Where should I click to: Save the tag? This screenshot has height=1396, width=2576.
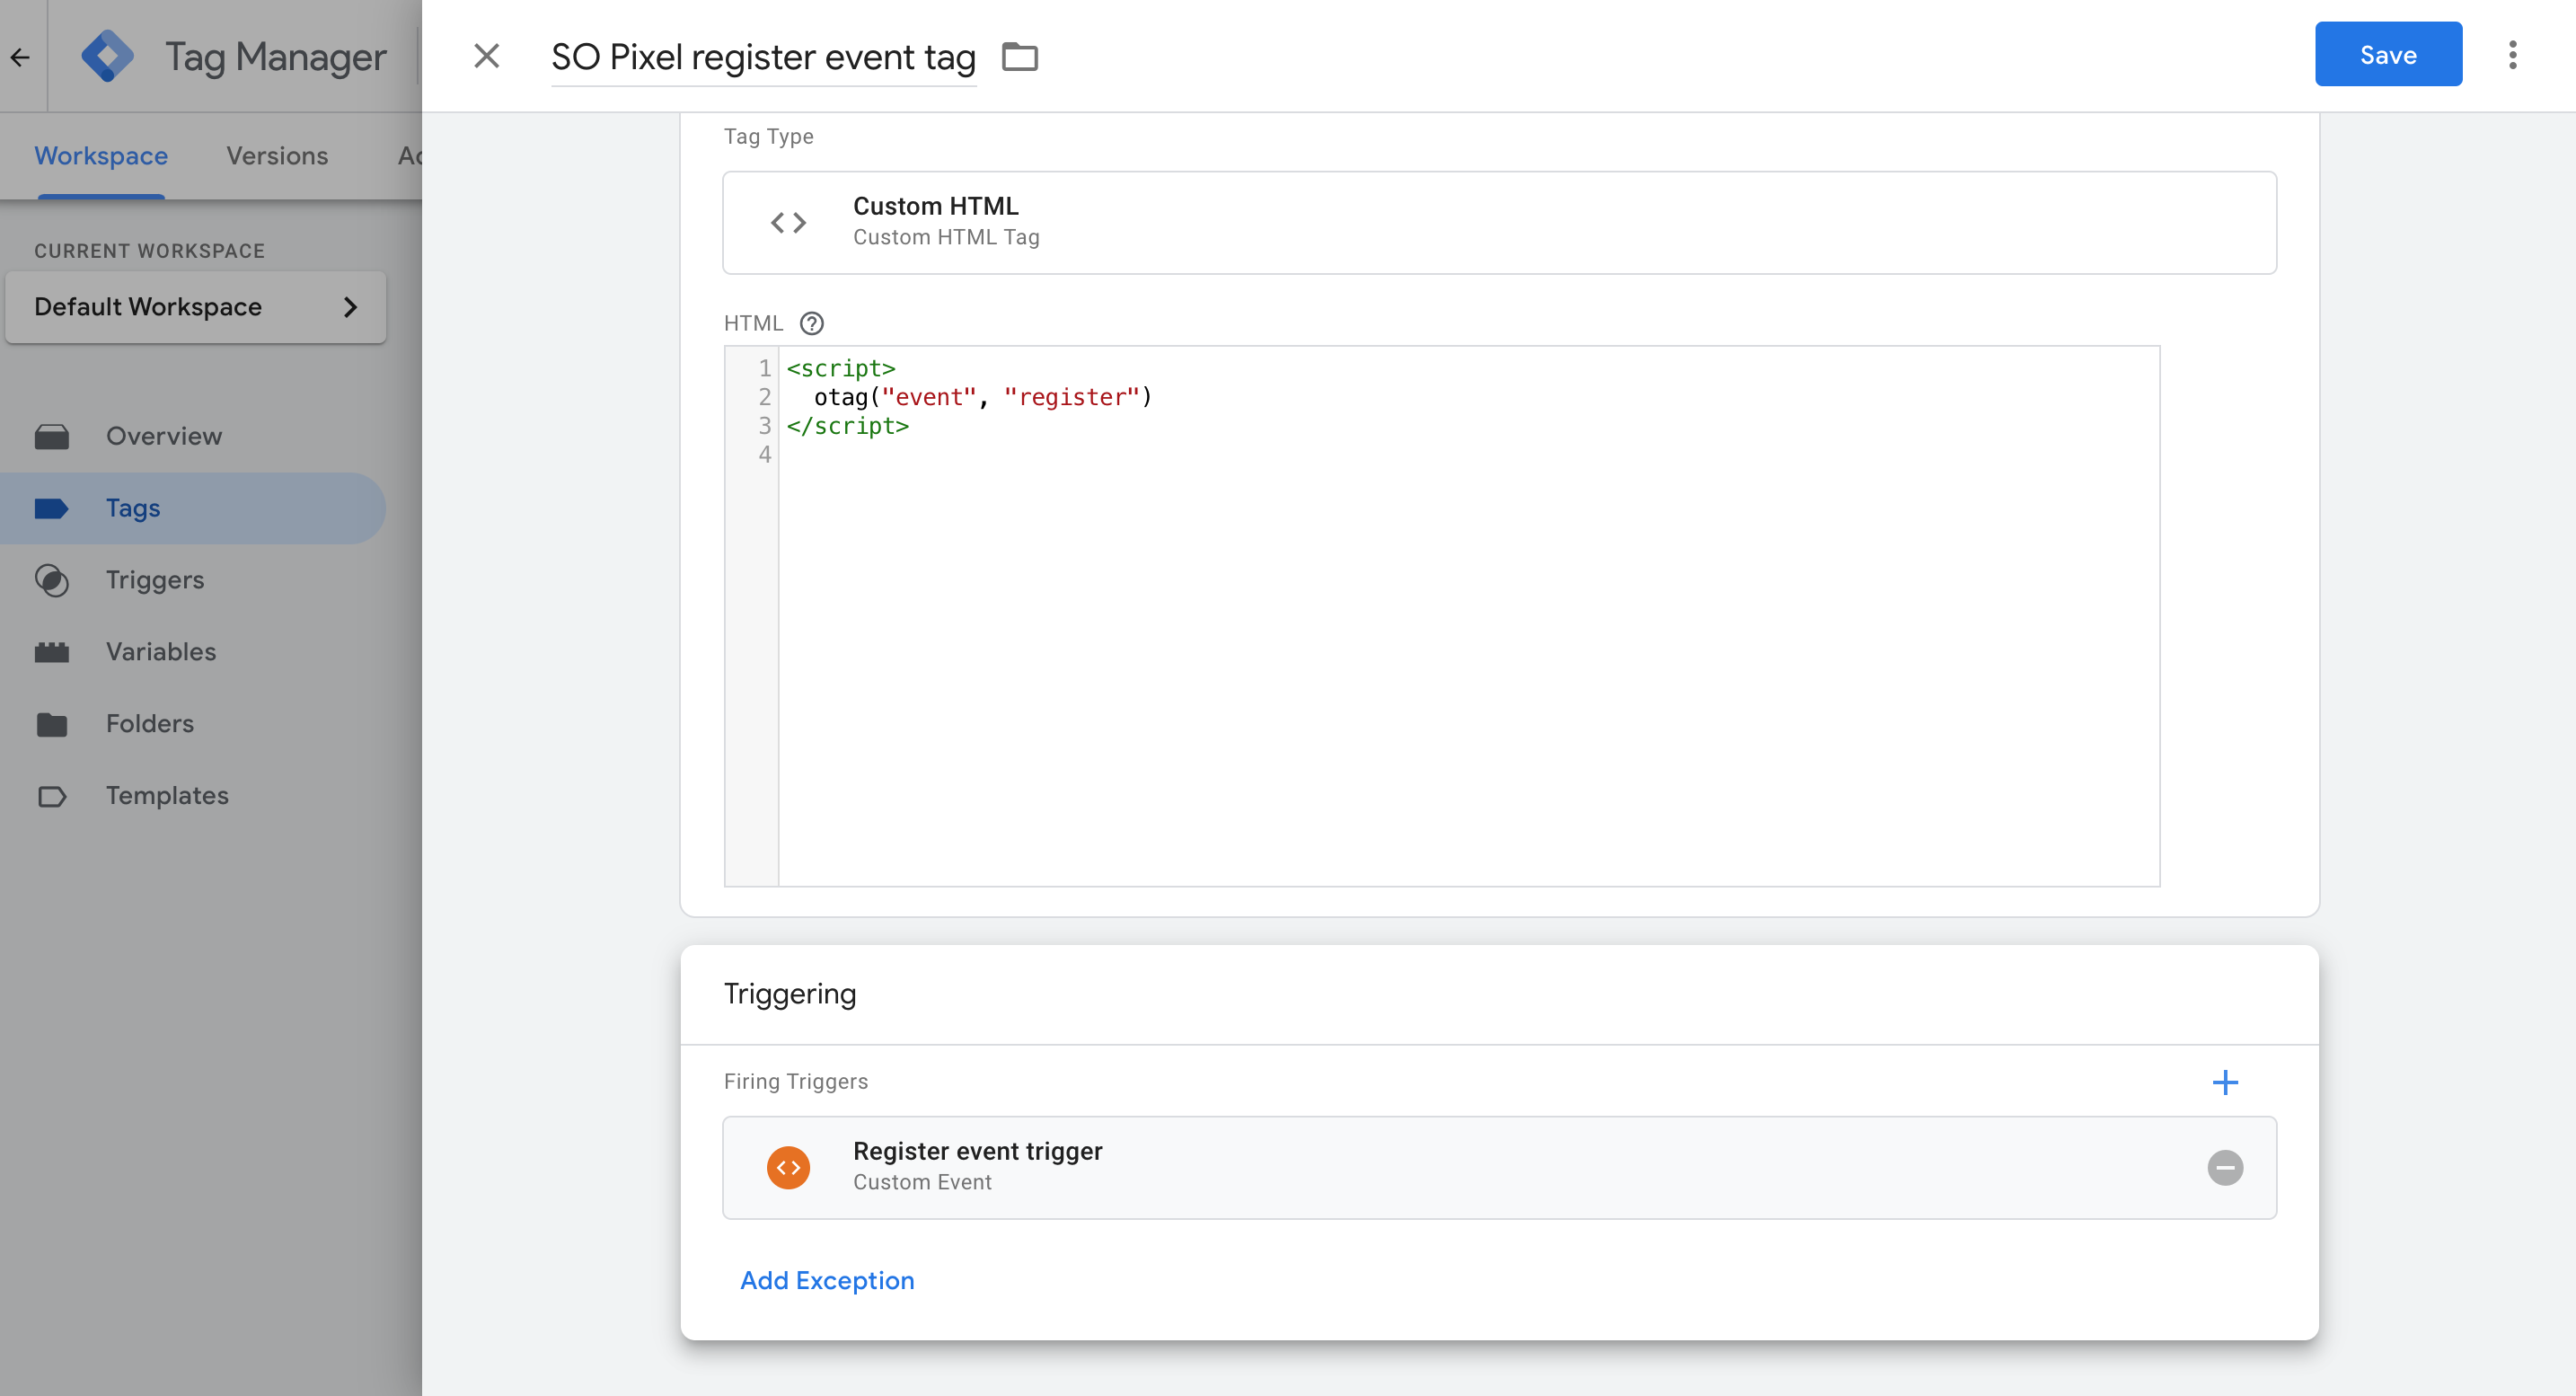(2387, 55)
